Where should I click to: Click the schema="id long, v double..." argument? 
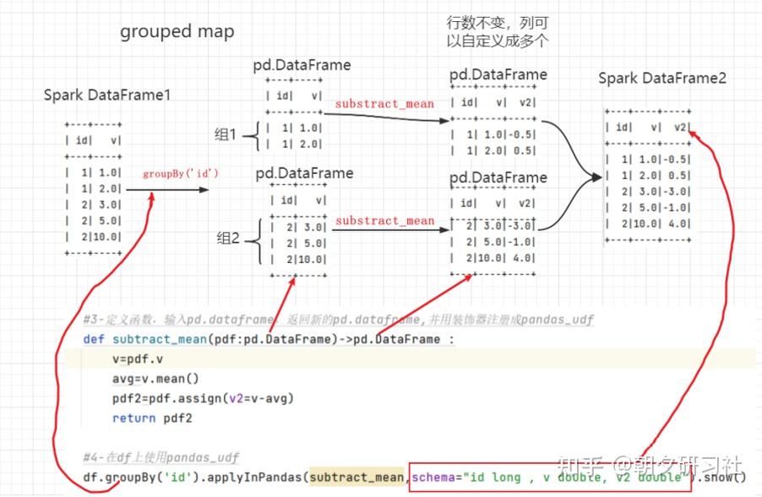[551, 478]
